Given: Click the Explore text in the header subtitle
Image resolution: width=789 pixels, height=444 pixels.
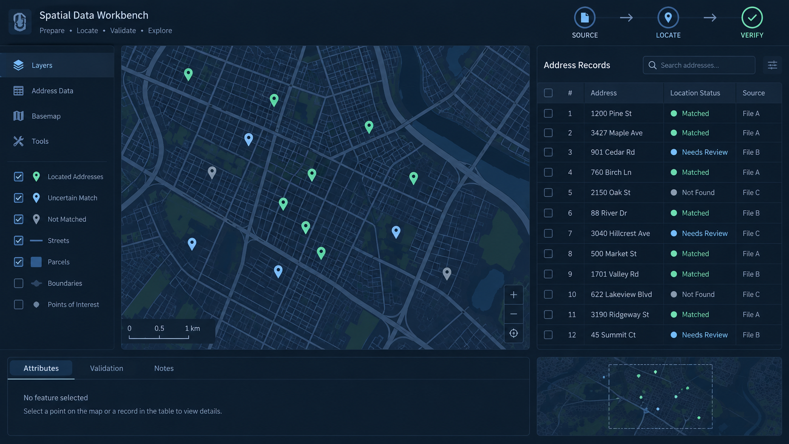Looking at the screenshot, I should coord(160,30).
